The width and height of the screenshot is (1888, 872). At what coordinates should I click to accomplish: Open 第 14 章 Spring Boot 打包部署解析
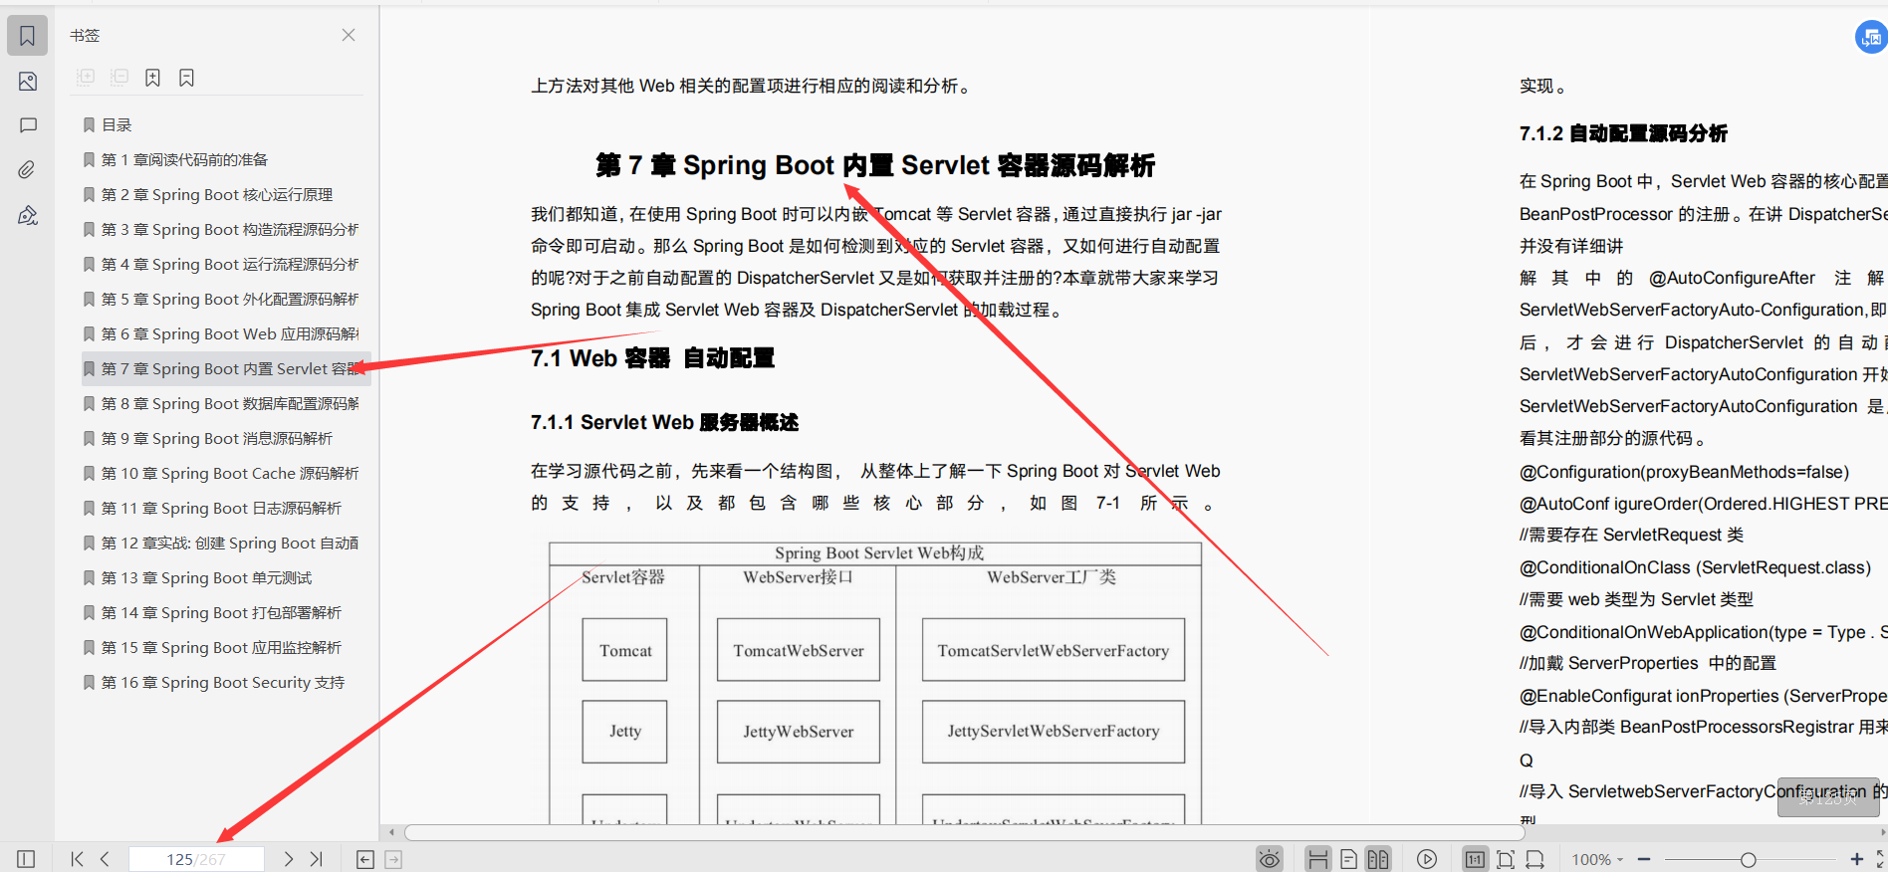coord(221,612)
